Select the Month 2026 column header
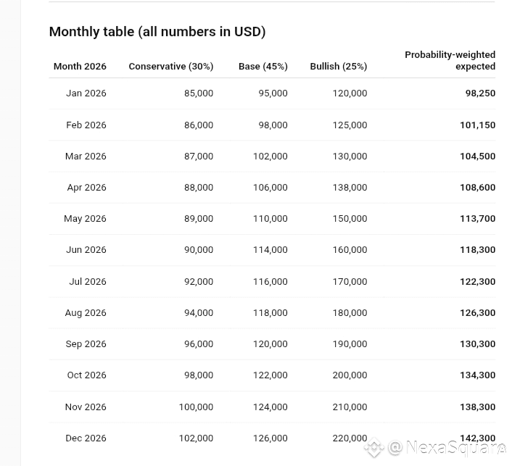 click(x=80, y=66)
